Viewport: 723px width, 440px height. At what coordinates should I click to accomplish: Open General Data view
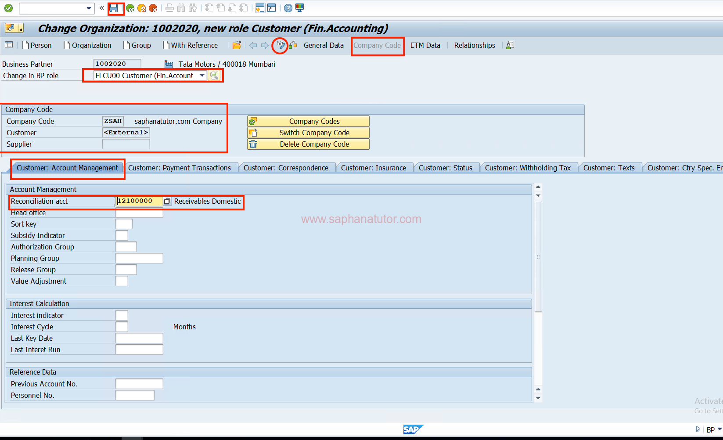[x=324, y=45]
